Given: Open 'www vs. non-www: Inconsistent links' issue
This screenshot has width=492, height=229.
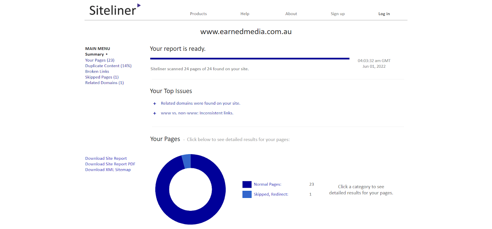Looking at the screenshot, I should tap(197, 113).
